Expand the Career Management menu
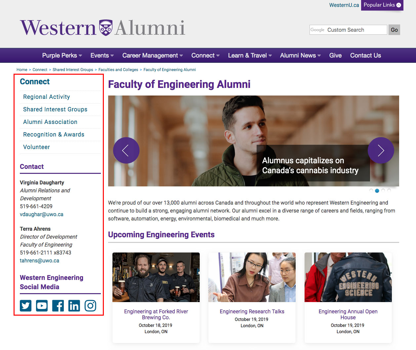416x350 pixels. coord(152,56)
